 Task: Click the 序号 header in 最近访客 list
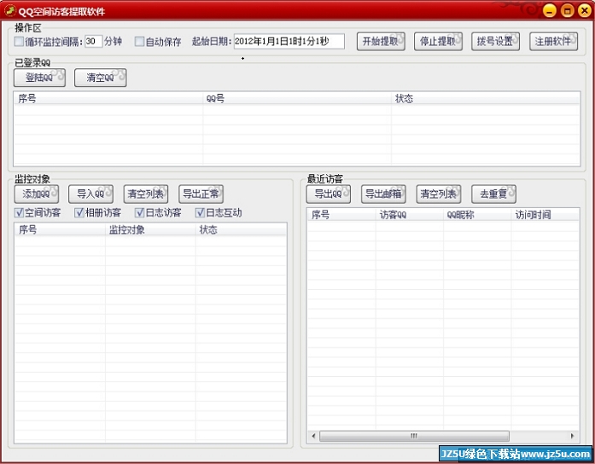[341, 215]
